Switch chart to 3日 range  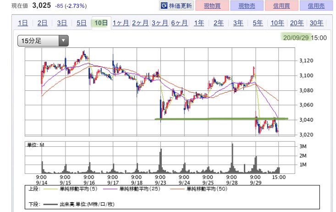[62, 23]
